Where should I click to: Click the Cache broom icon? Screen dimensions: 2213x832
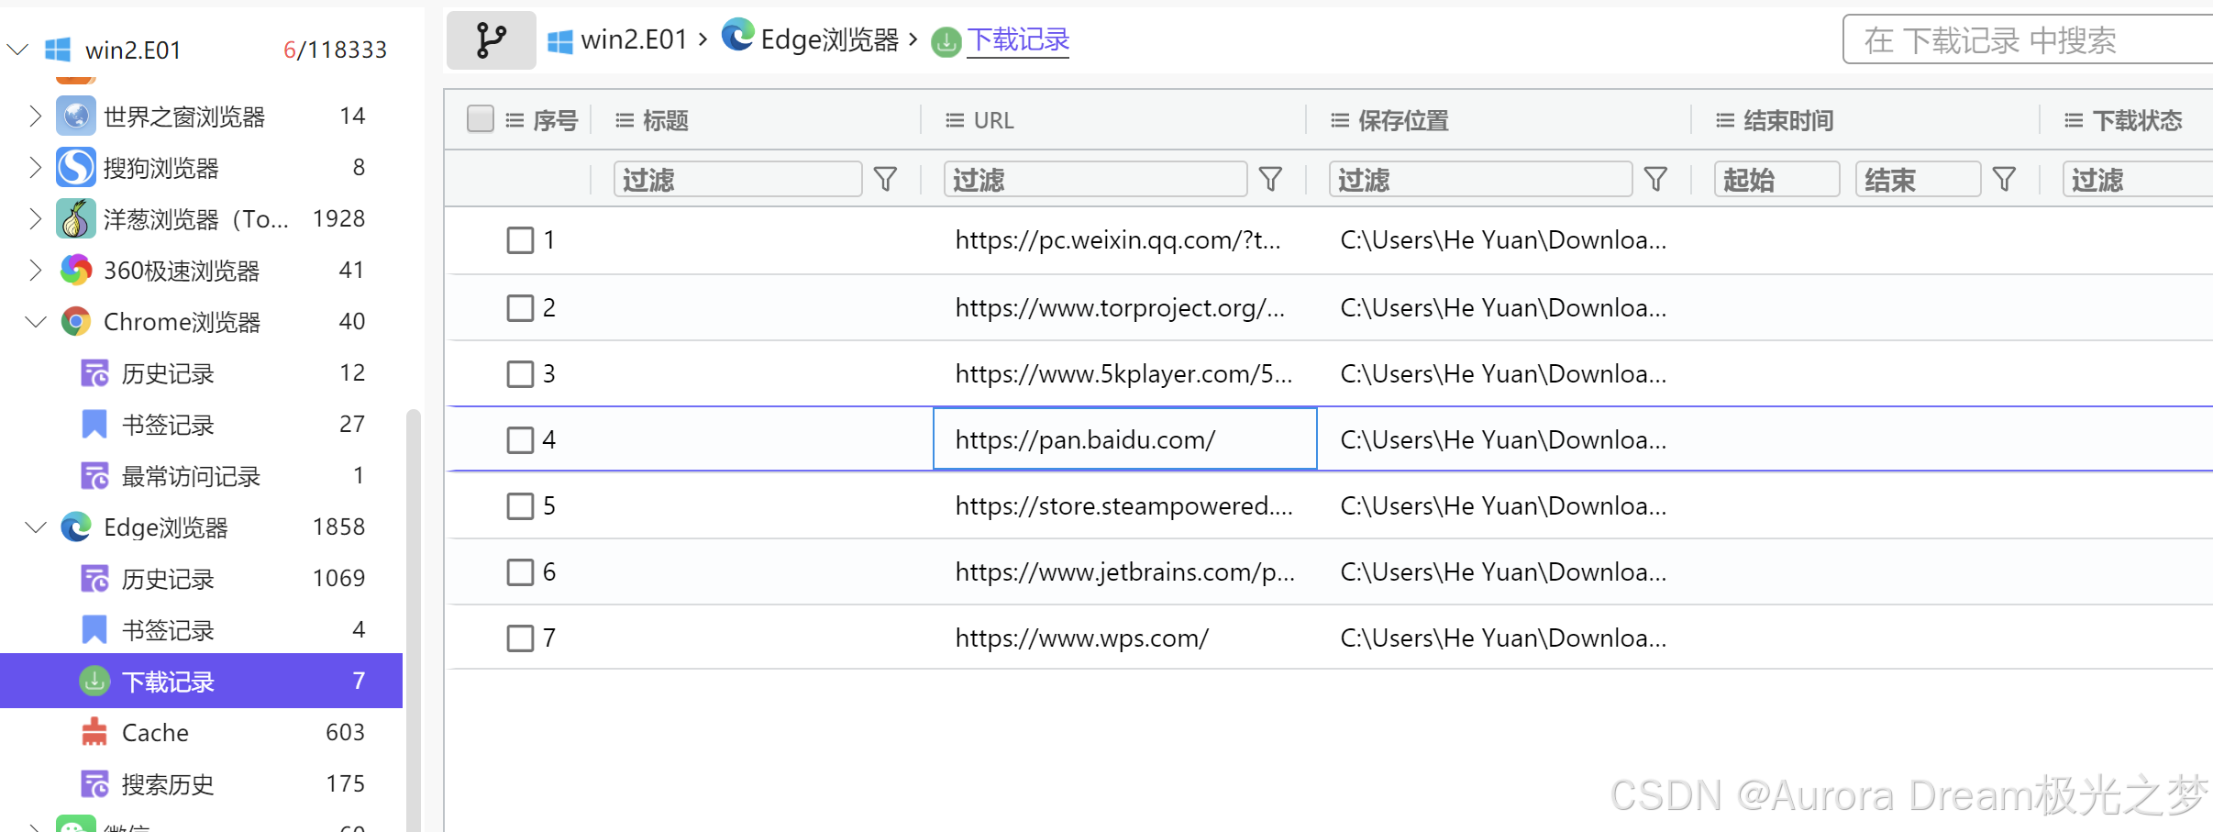94,732
